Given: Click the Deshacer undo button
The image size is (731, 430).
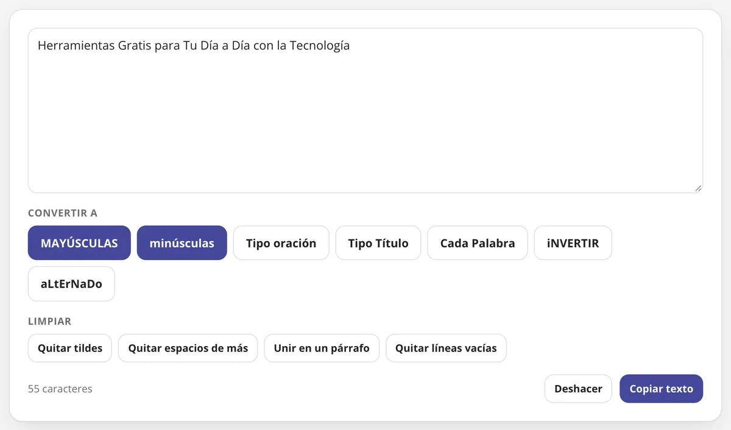Looking at the screenshot, I should point(578,389).
